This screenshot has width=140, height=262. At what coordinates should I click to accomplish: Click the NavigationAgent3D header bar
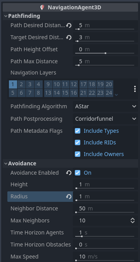(x=70, y=7)
